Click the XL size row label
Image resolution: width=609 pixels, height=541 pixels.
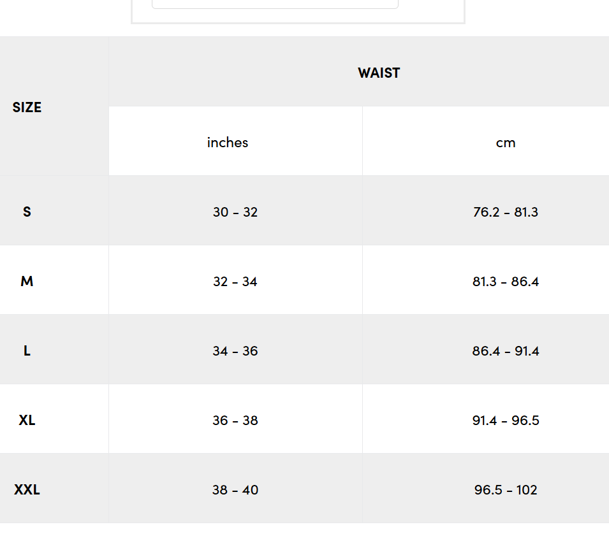pyautogui.click(x=27, y=420)
